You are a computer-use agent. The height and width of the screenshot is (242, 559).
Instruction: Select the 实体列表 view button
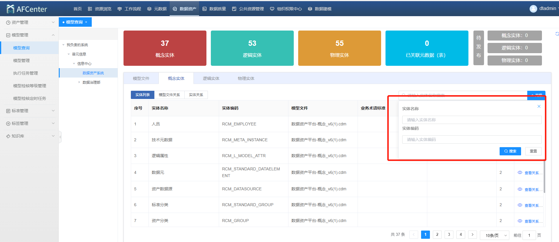click(143, 95)
